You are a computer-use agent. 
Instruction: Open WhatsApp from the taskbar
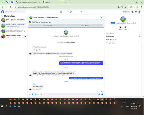[x=19, y=99]
